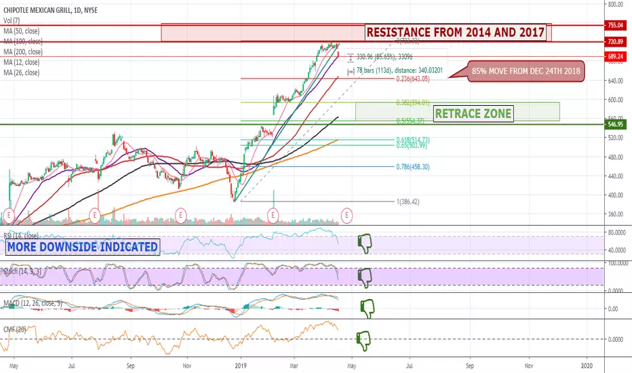The height and width of the screenshot is (373, 632).
Task: Select the 720.89 red price label
Action: tap(616, 41)
